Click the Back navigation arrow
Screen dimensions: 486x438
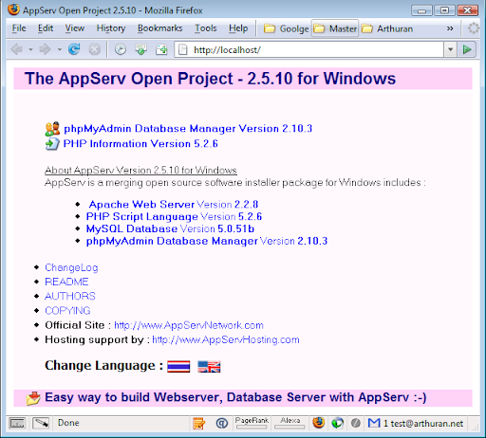16,49
